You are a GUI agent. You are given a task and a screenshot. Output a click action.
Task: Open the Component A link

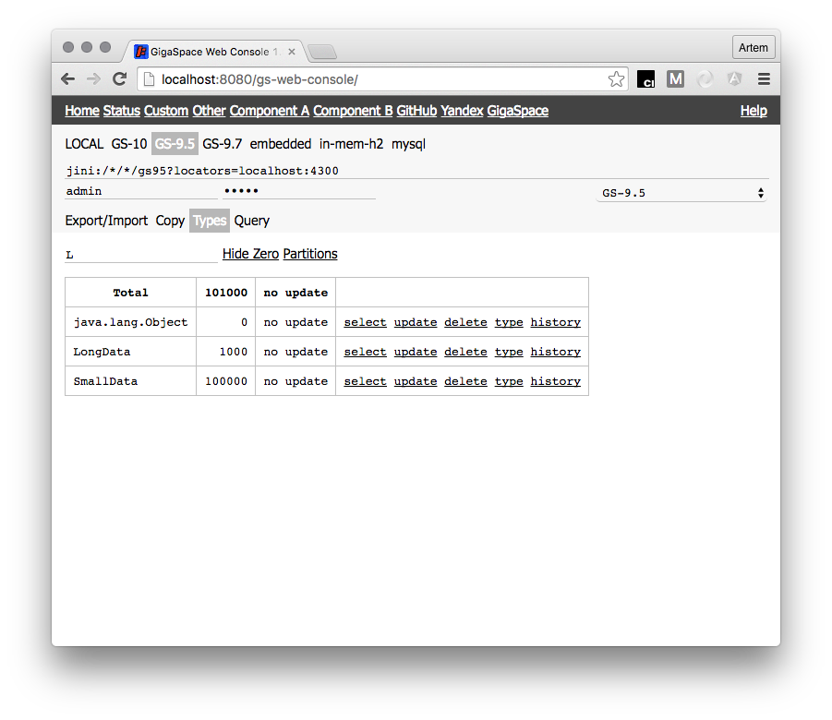point(270,111)
